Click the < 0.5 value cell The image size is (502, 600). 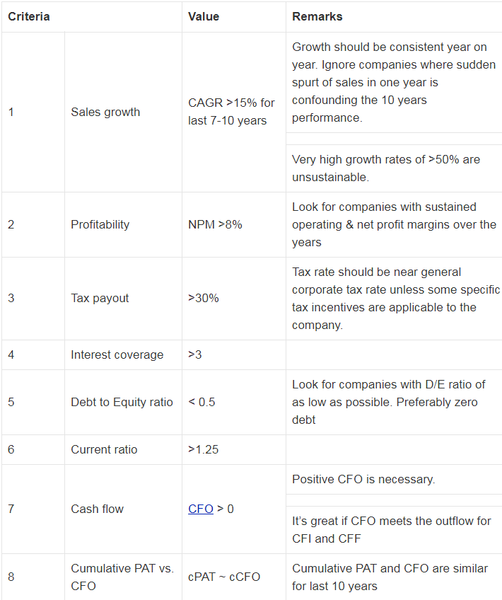202,402
